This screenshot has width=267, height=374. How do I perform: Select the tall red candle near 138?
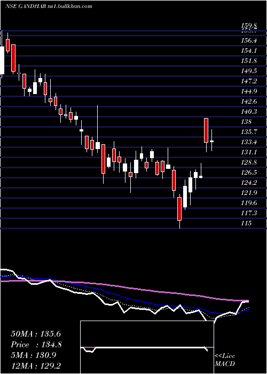[x=206, y=130]
